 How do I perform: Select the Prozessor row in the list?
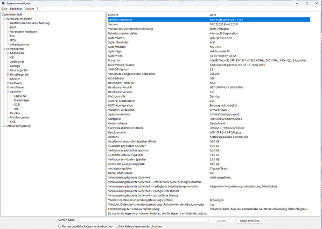point(115,60)
